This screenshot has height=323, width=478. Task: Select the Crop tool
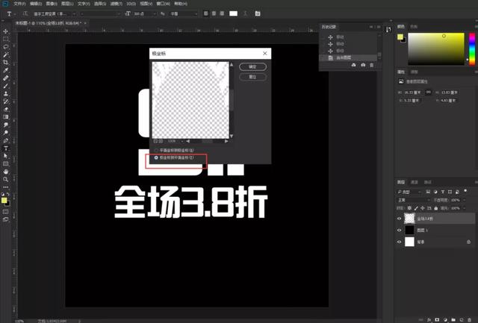6,62
